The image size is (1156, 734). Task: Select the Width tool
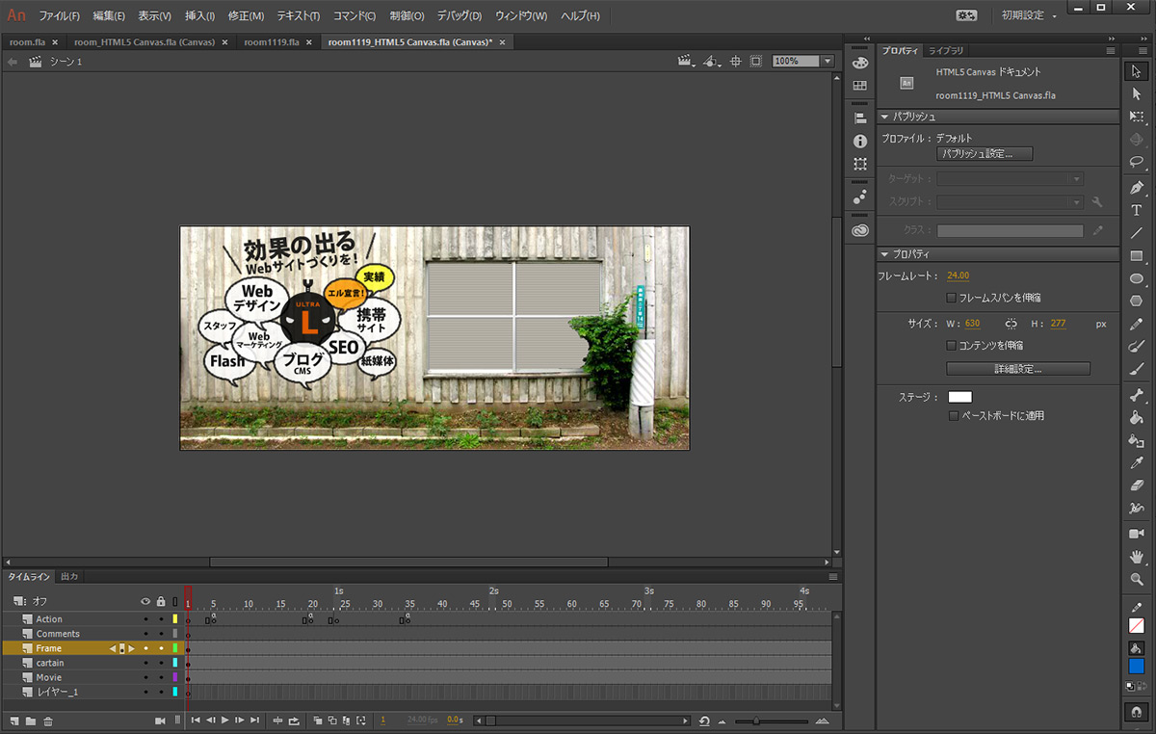coord(1137,509)
